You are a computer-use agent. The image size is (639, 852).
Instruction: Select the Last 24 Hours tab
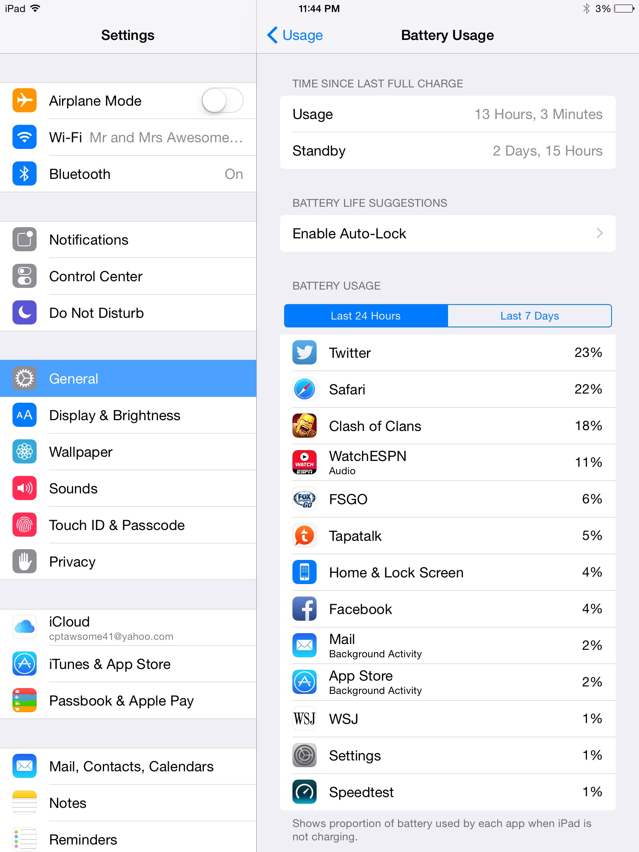[366, 316]
